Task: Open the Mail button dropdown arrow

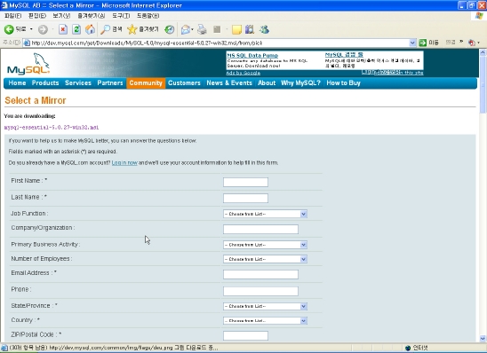Action: tap(192, 29)
